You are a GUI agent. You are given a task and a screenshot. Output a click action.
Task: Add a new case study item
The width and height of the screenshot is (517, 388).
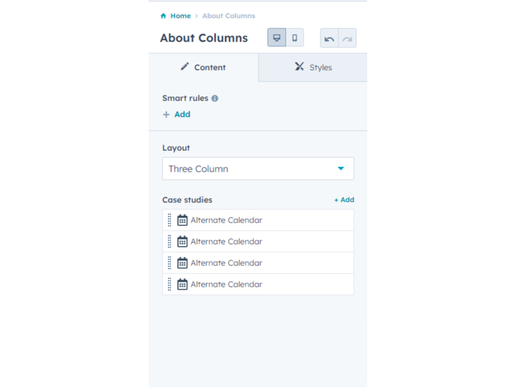pos(344,199)
